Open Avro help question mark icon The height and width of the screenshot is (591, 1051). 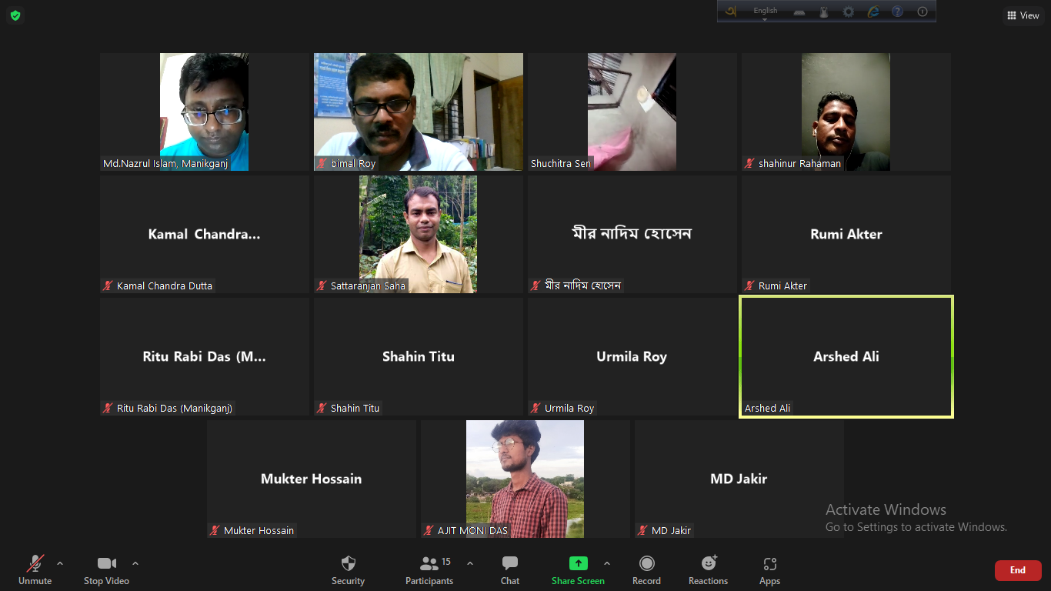(897, 12)
